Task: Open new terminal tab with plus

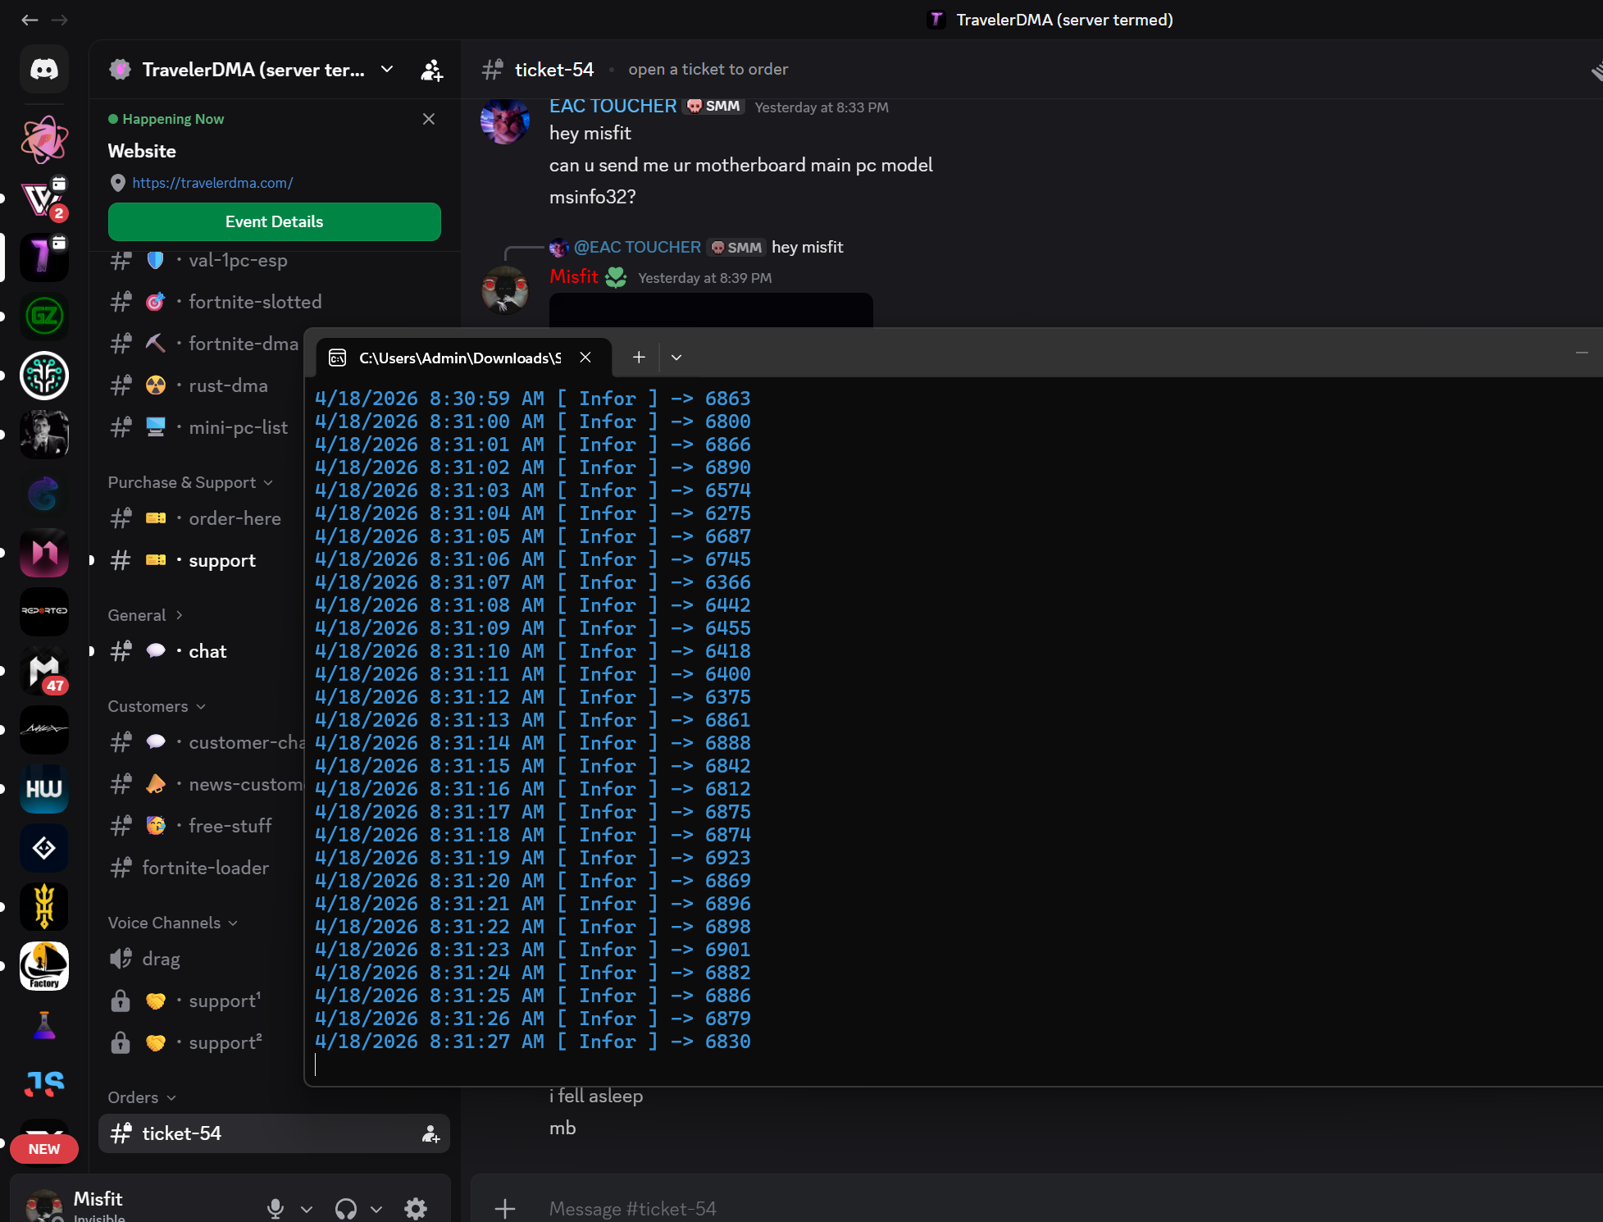Action: 639,358
